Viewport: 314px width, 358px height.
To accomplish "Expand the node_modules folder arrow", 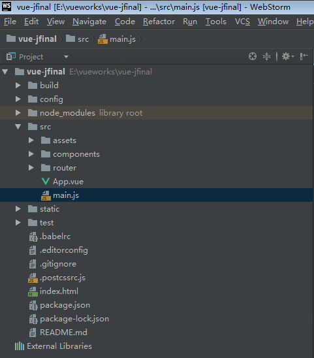I will point(18,113).
